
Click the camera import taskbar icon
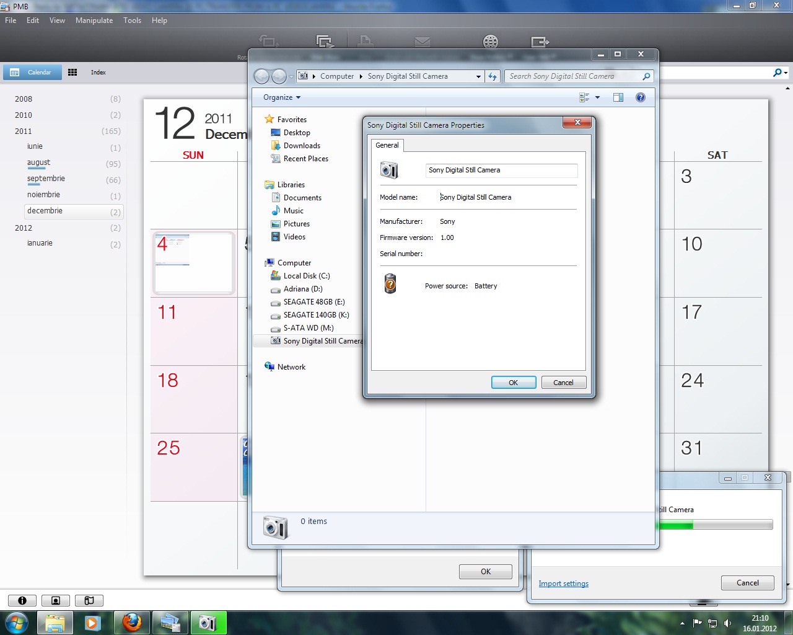pyautogui.click(x=208, y=623)
